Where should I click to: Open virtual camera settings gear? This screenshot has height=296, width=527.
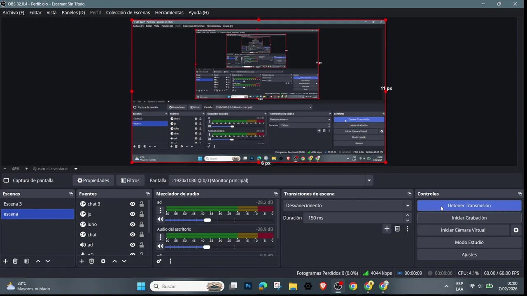point(516,230)
